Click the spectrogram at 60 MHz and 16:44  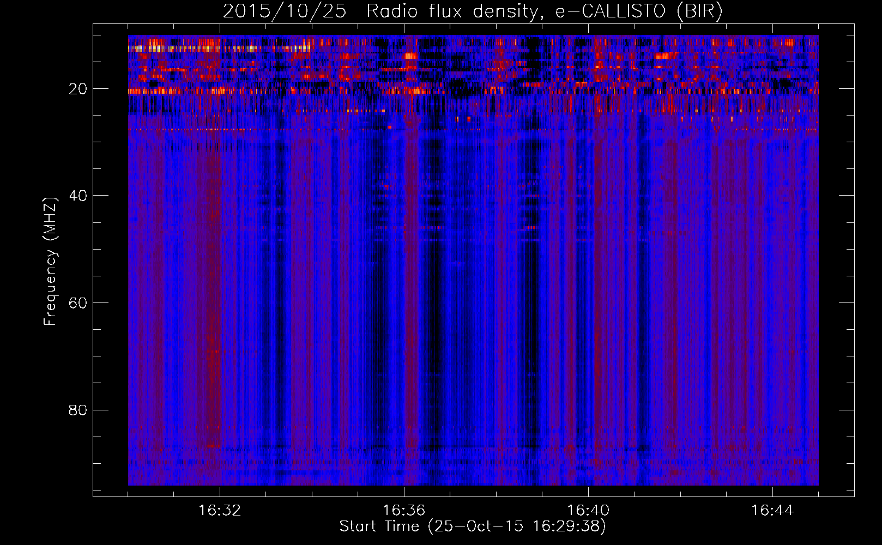(772, 302)
